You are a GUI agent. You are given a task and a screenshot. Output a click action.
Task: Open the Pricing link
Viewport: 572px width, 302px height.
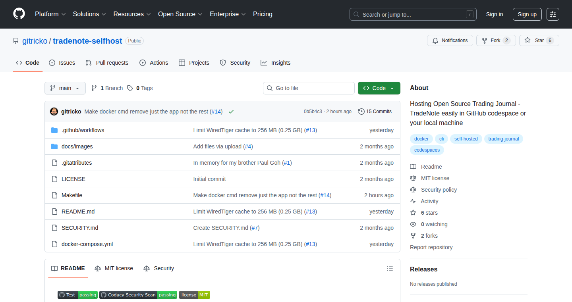(263, 14)
